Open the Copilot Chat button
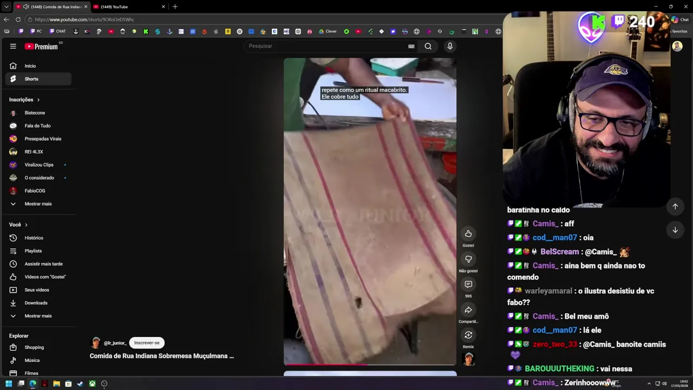The height and width of the screenshot is (390, 693). click(680, 19)
